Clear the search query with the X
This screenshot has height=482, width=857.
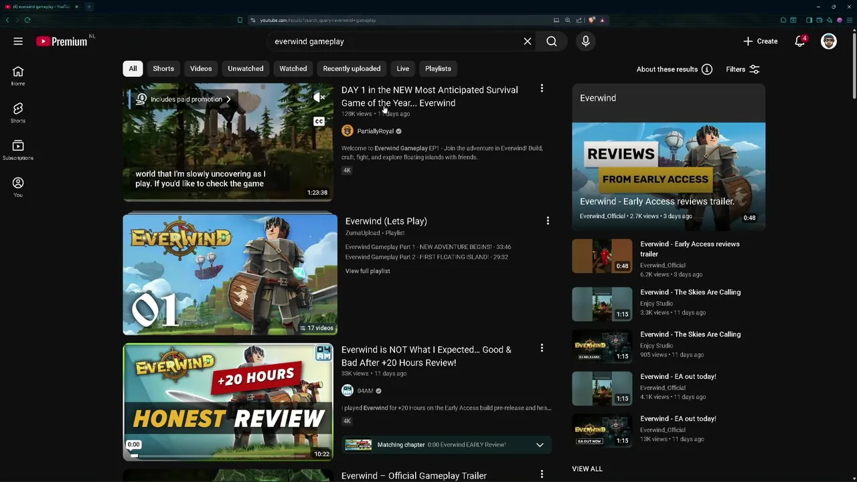(528, 42)
